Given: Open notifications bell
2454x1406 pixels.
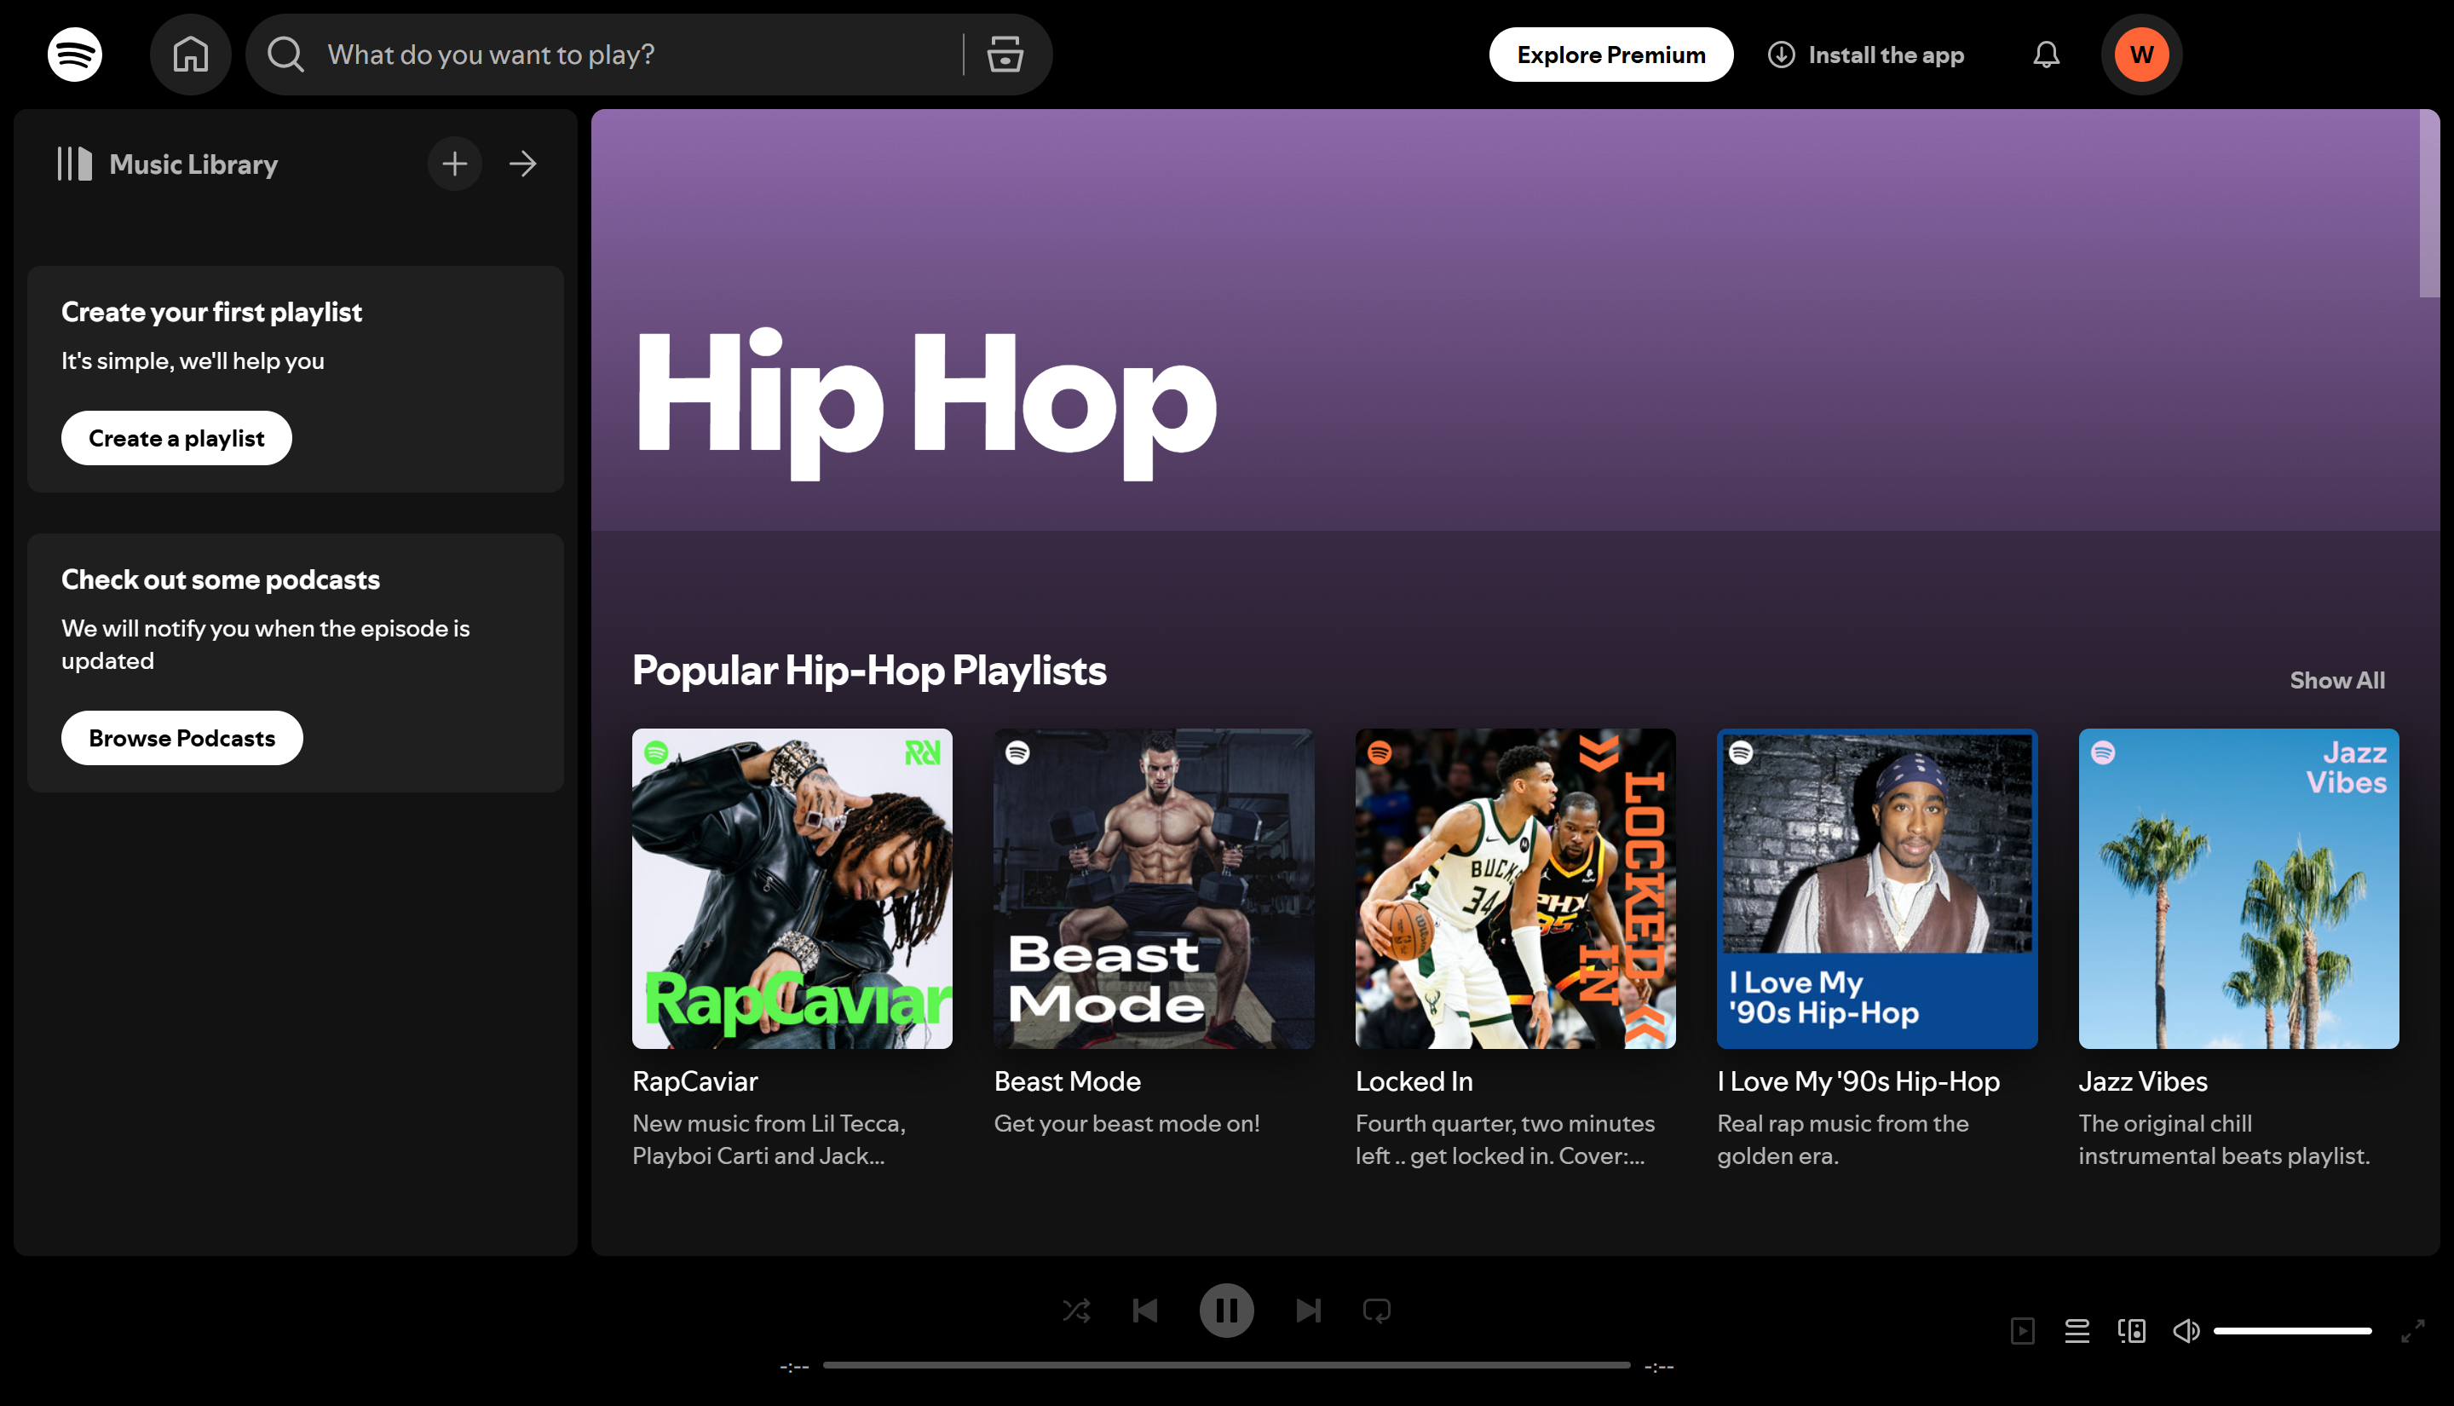Looking at the screenshot, I should pos(2046,54).
